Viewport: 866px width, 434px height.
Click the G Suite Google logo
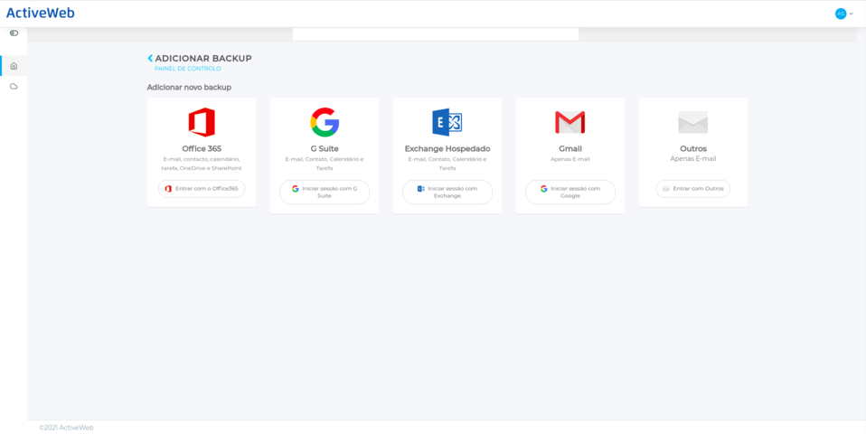pos(325,122)
